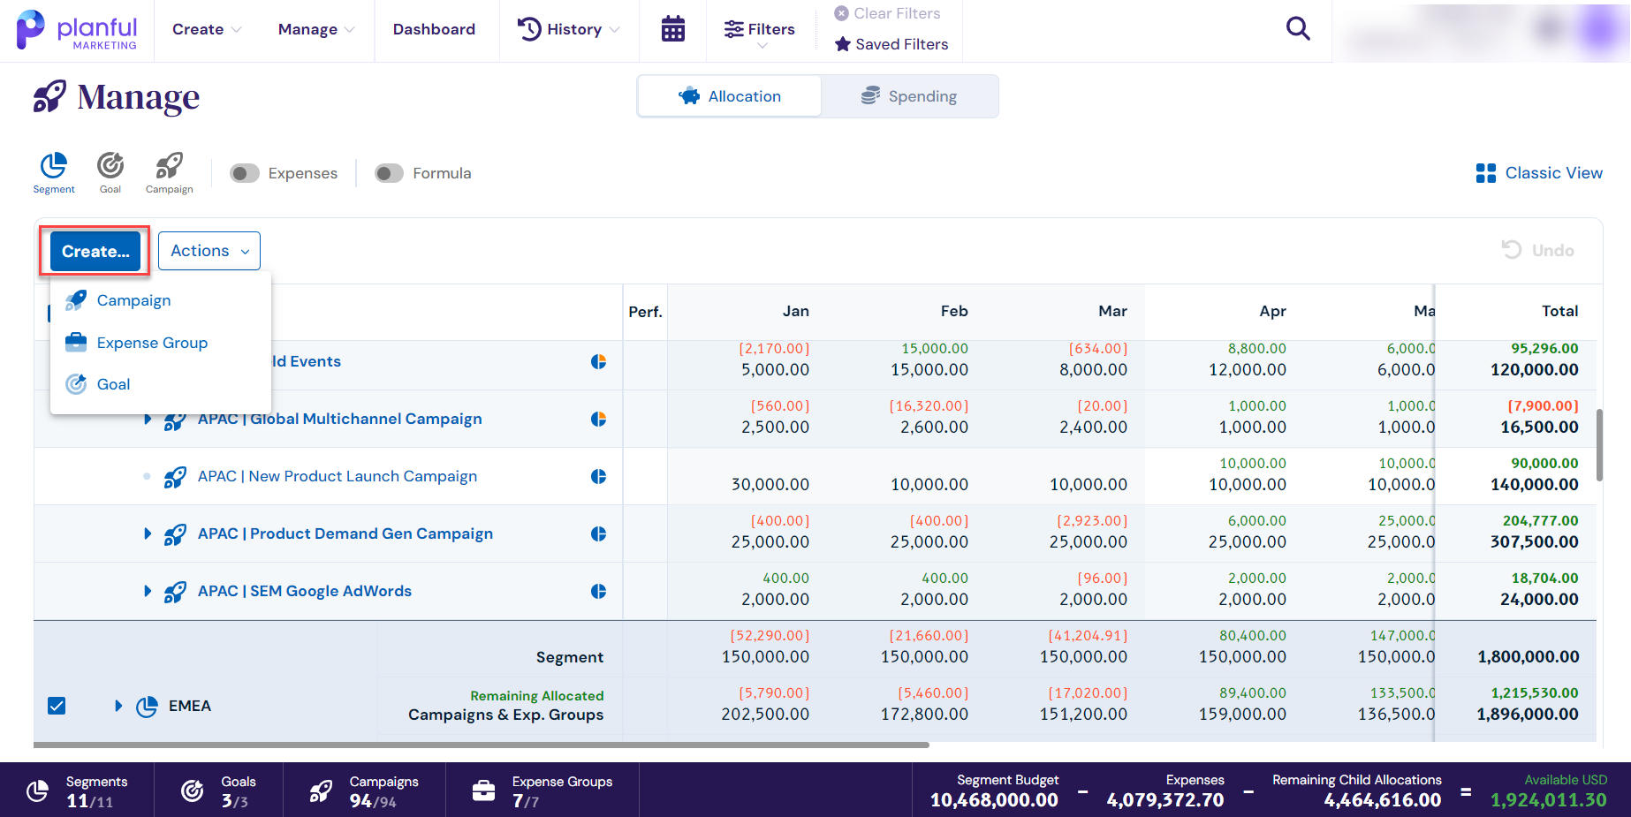Click the pie icon for Events row
Image resolution: width=1631 pixels, height=817 pixels.
point(598,361)
